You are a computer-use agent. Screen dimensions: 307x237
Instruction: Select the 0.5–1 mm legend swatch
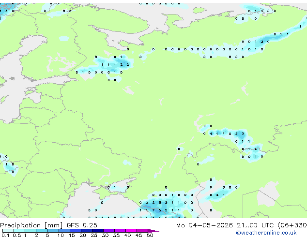19,231
